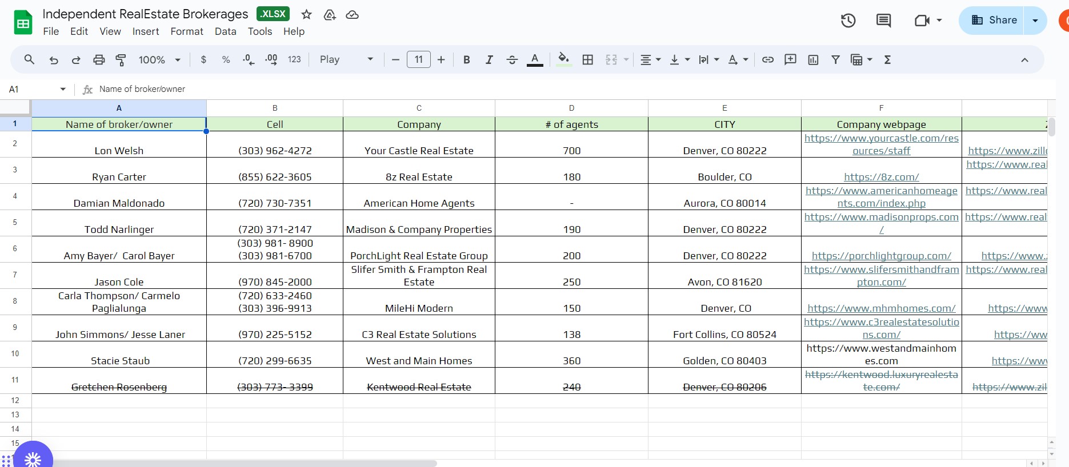Open the fill color picker

[564, 59]
